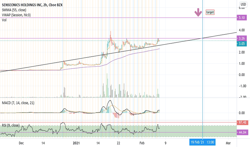Open the USD currency selector
The width and height of the screenshot is (250, 147).
click(243, 4)
